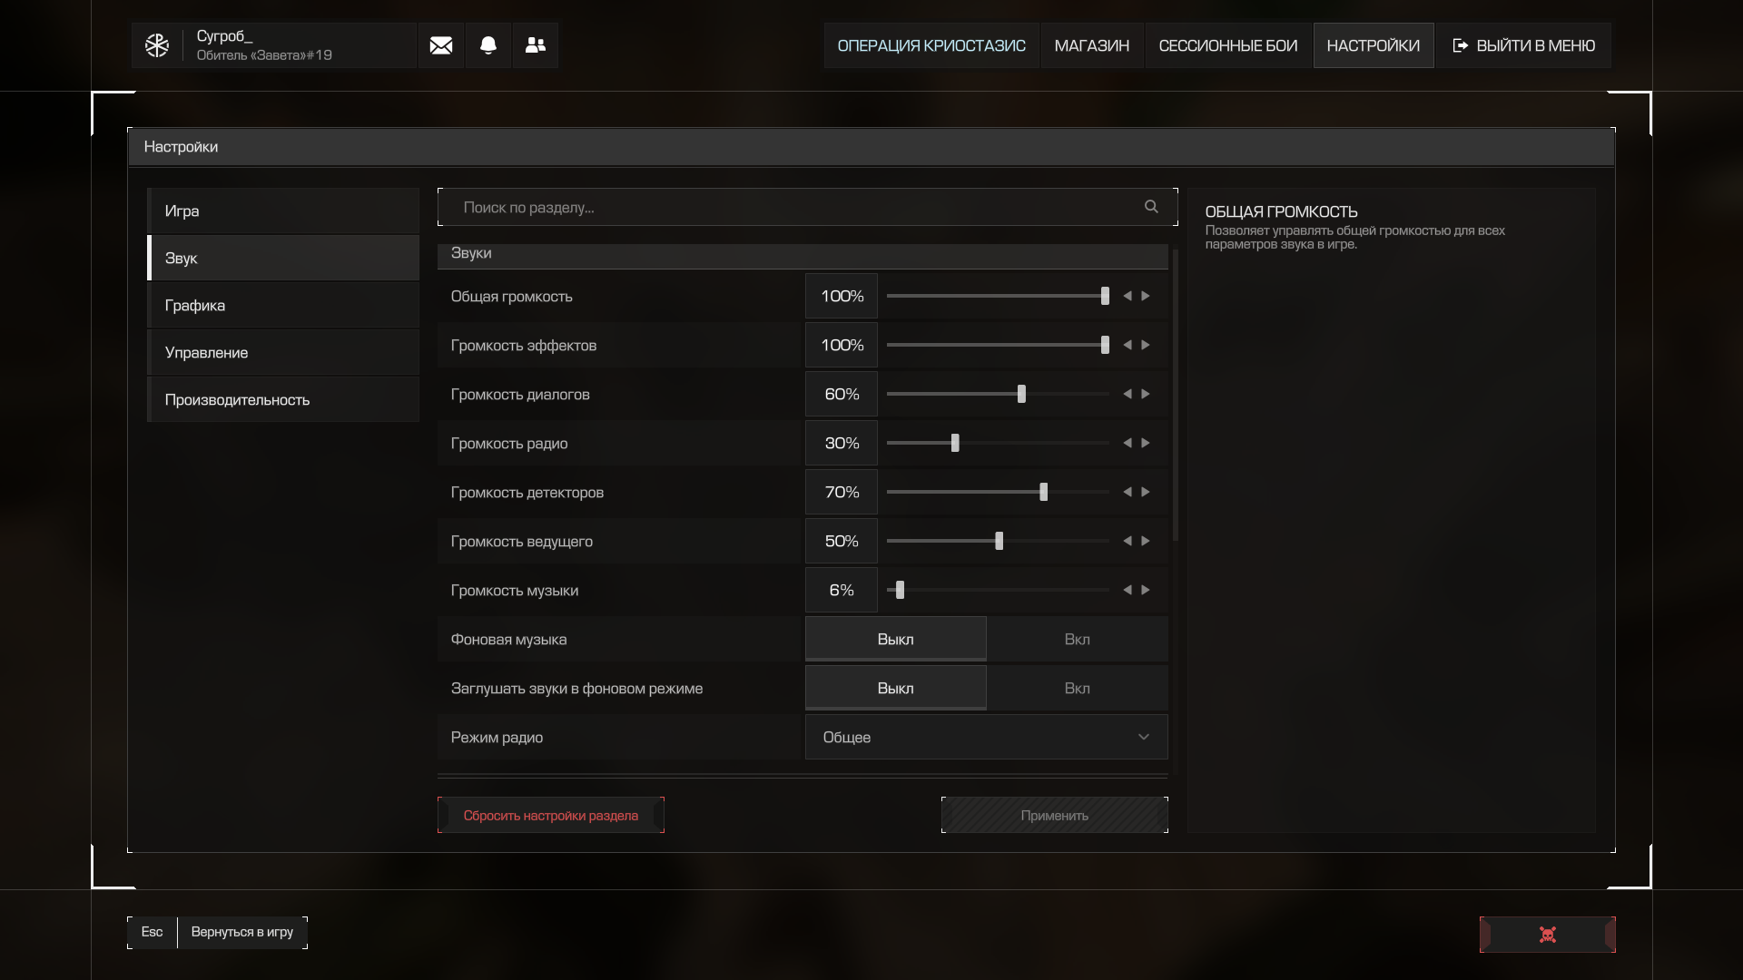Open the Операция Криостазис menu
The image size is (1743, 980).
coord(931,45)
